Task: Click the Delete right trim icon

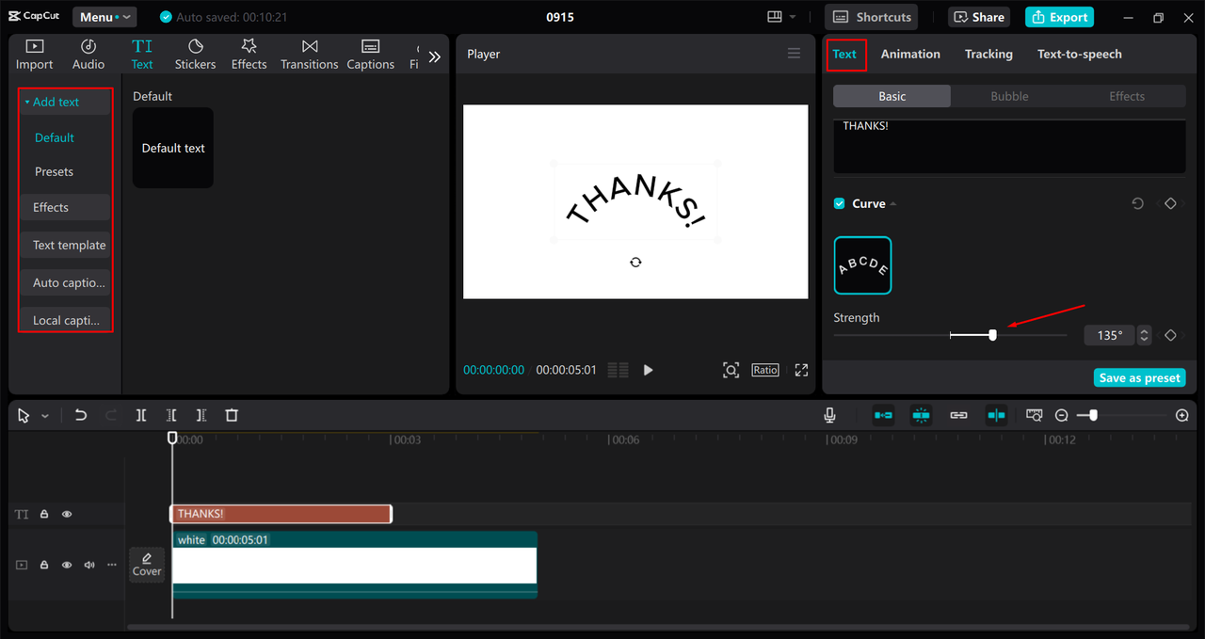Action: (201, 415)
